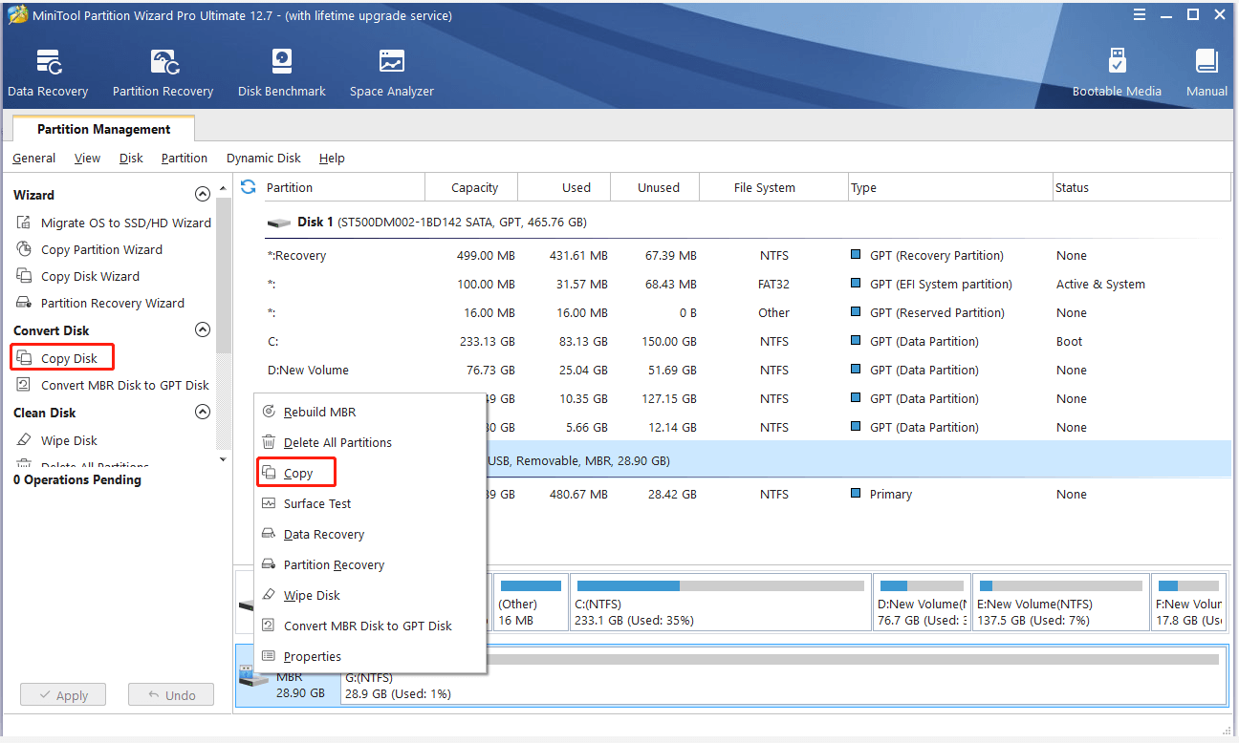This screenshot has width=1239, height=743.
Task: Open the View menu
Action: click(87, 158)
